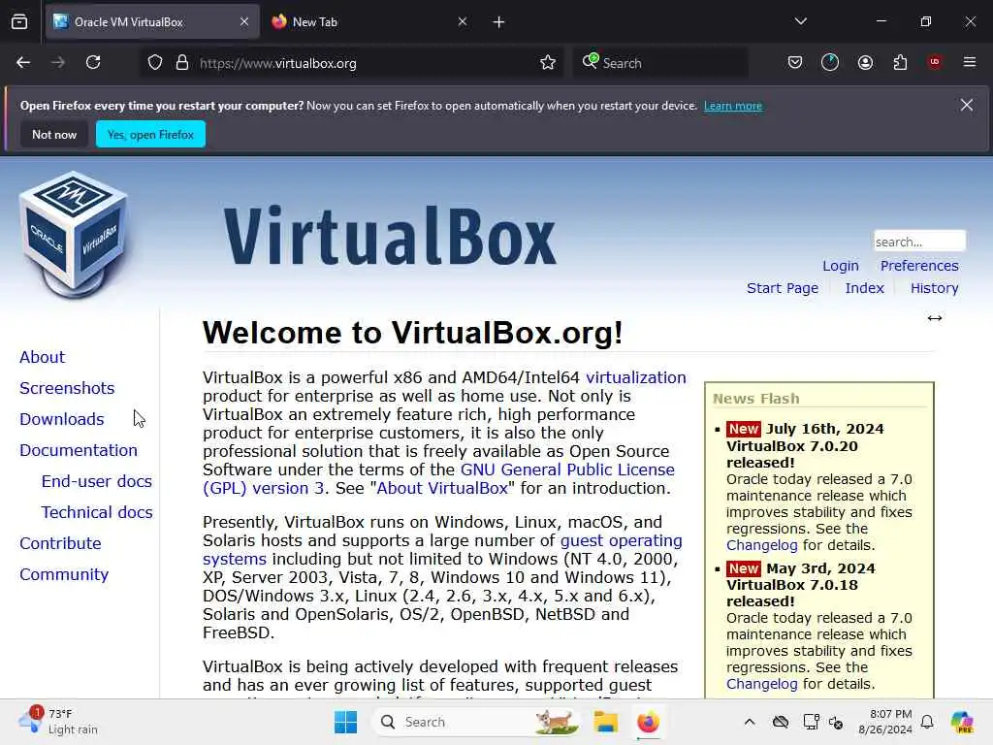Open a new tab with the plus icon
Screen dimensions: 993x745
[x=499, y=22]
